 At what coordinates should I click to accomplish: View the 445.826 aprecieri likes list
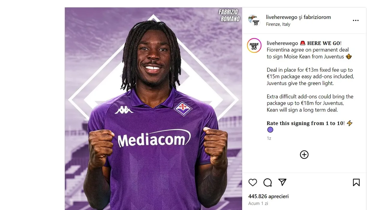coord(268,196)
